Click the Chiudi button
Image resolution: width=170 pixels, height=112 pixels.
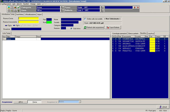click(163, 107)
